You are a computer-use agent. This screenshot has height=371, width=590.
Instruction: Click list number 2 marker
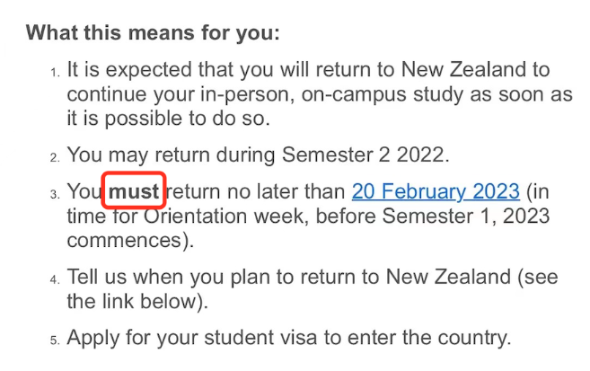55,157
